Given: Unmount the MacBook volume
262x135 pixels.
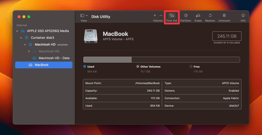Looking at the screenshot, I should [x=224, y=16].
